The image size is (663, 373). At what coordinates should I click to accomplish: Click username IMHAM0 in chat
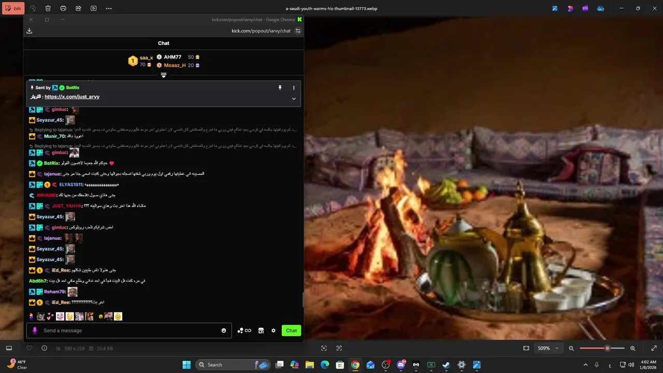46,195
